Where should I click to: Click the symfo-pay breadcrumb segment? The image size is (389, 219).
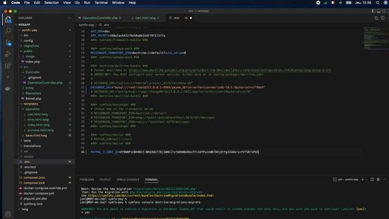click(86, 25)
